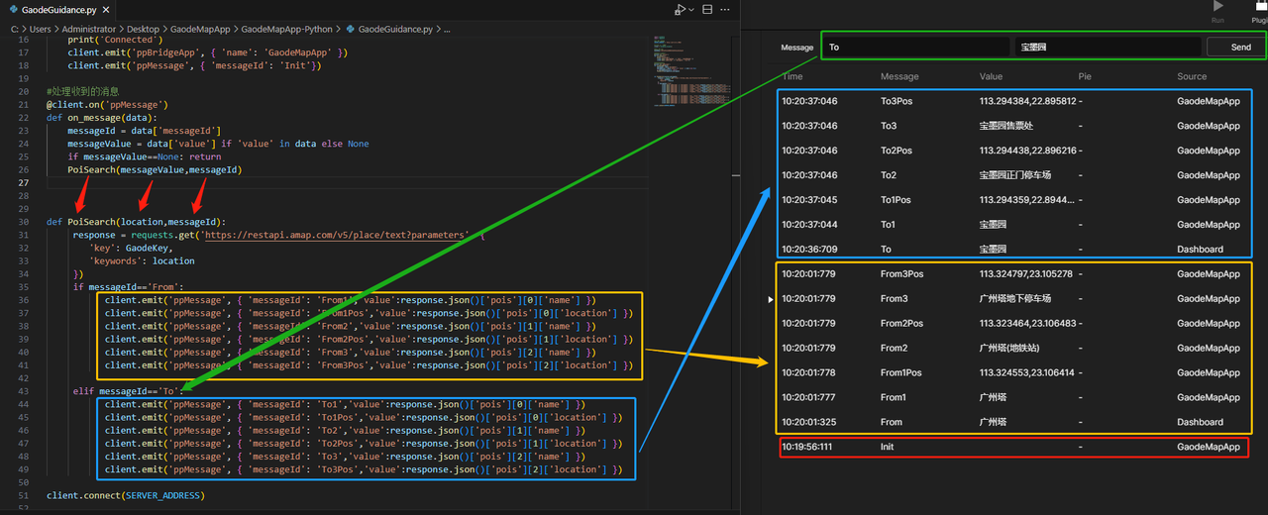Focus the message name field containing 'To'

(916, 47)
